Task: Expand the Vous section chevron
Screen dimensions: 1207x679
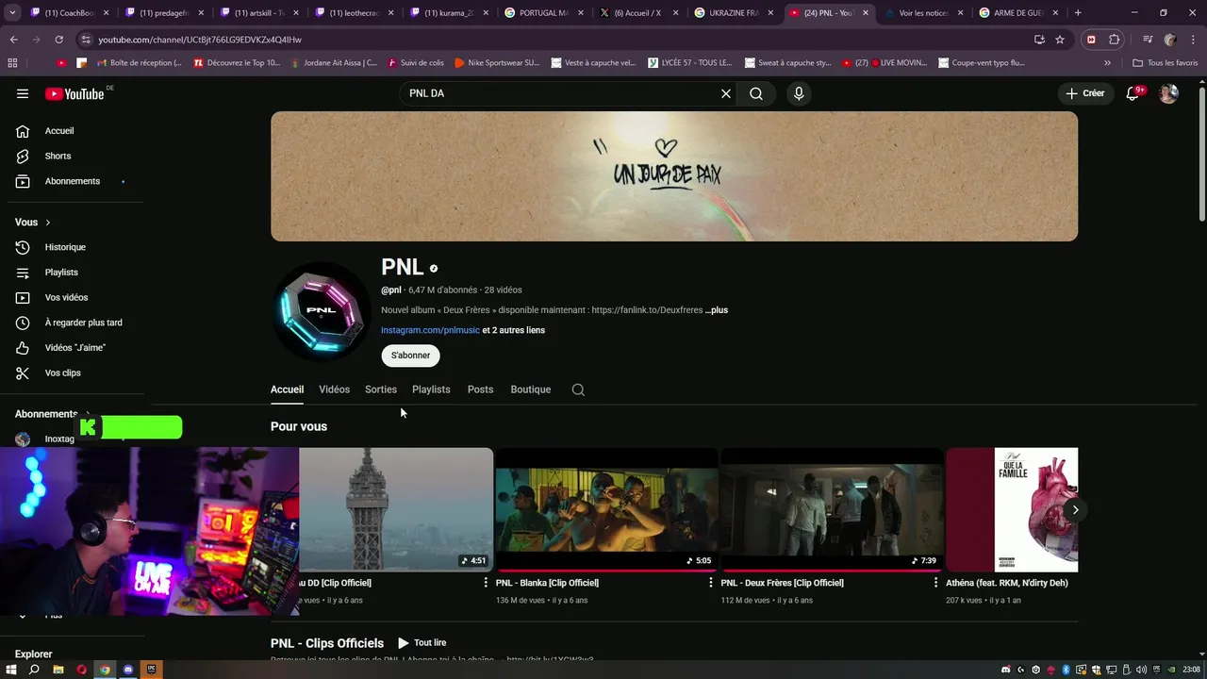Action: coord(47,223)
